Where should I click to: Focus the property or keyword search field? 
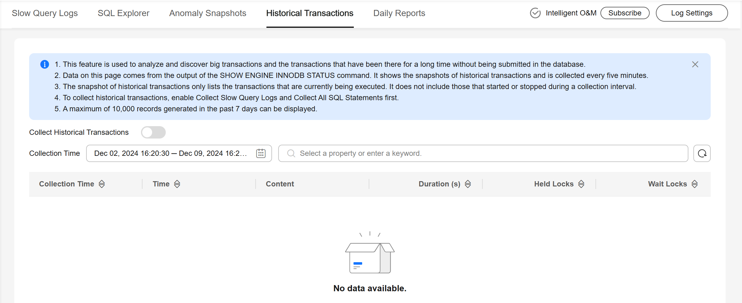483,153
